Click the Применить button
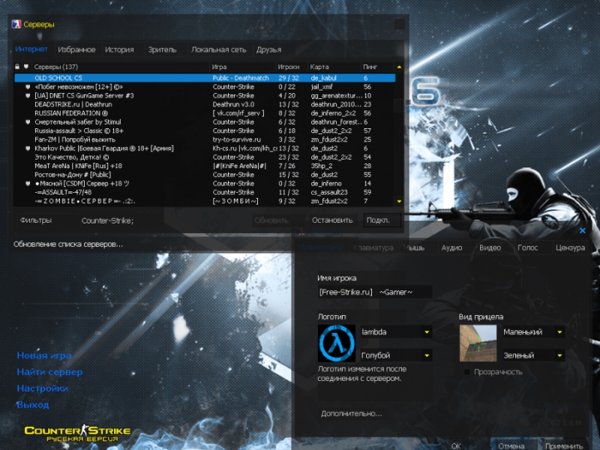Viewport: 600px width, 450px height. point(564,445)
